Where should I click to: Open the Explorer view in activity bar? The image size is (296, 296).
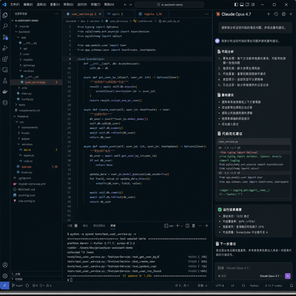[x=5, y=15]
